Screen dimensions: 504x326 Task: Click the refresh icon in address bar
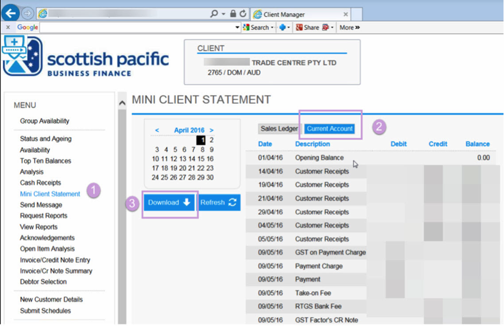(x=243, y=14)
